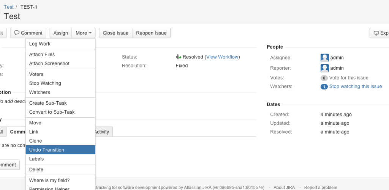Screen dimensions: 389x190
Task: Click the votes count badge
Action: tap(324, 78)
